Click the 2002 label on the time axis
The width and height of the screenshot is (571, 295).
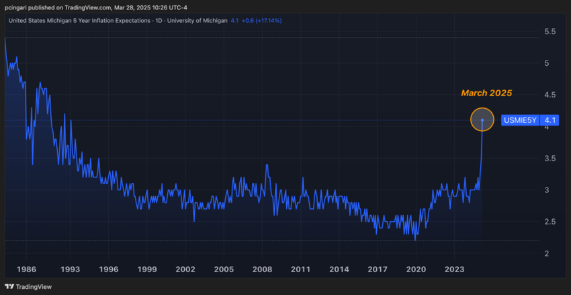coord(185,269)
